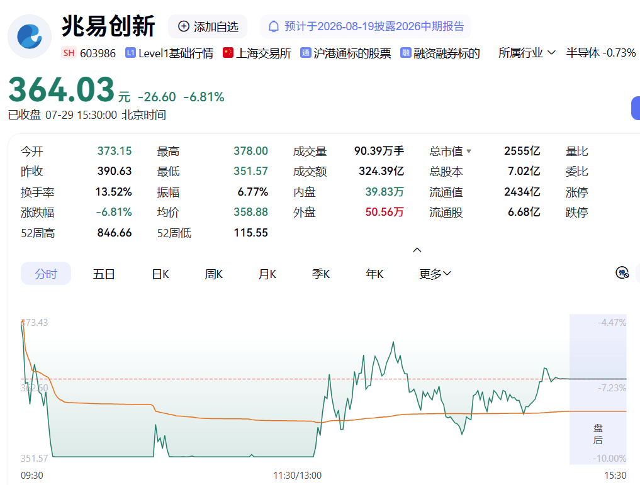Click the 今开 value 373.15
Screen dimensions: 640x485
coord(115,151)
